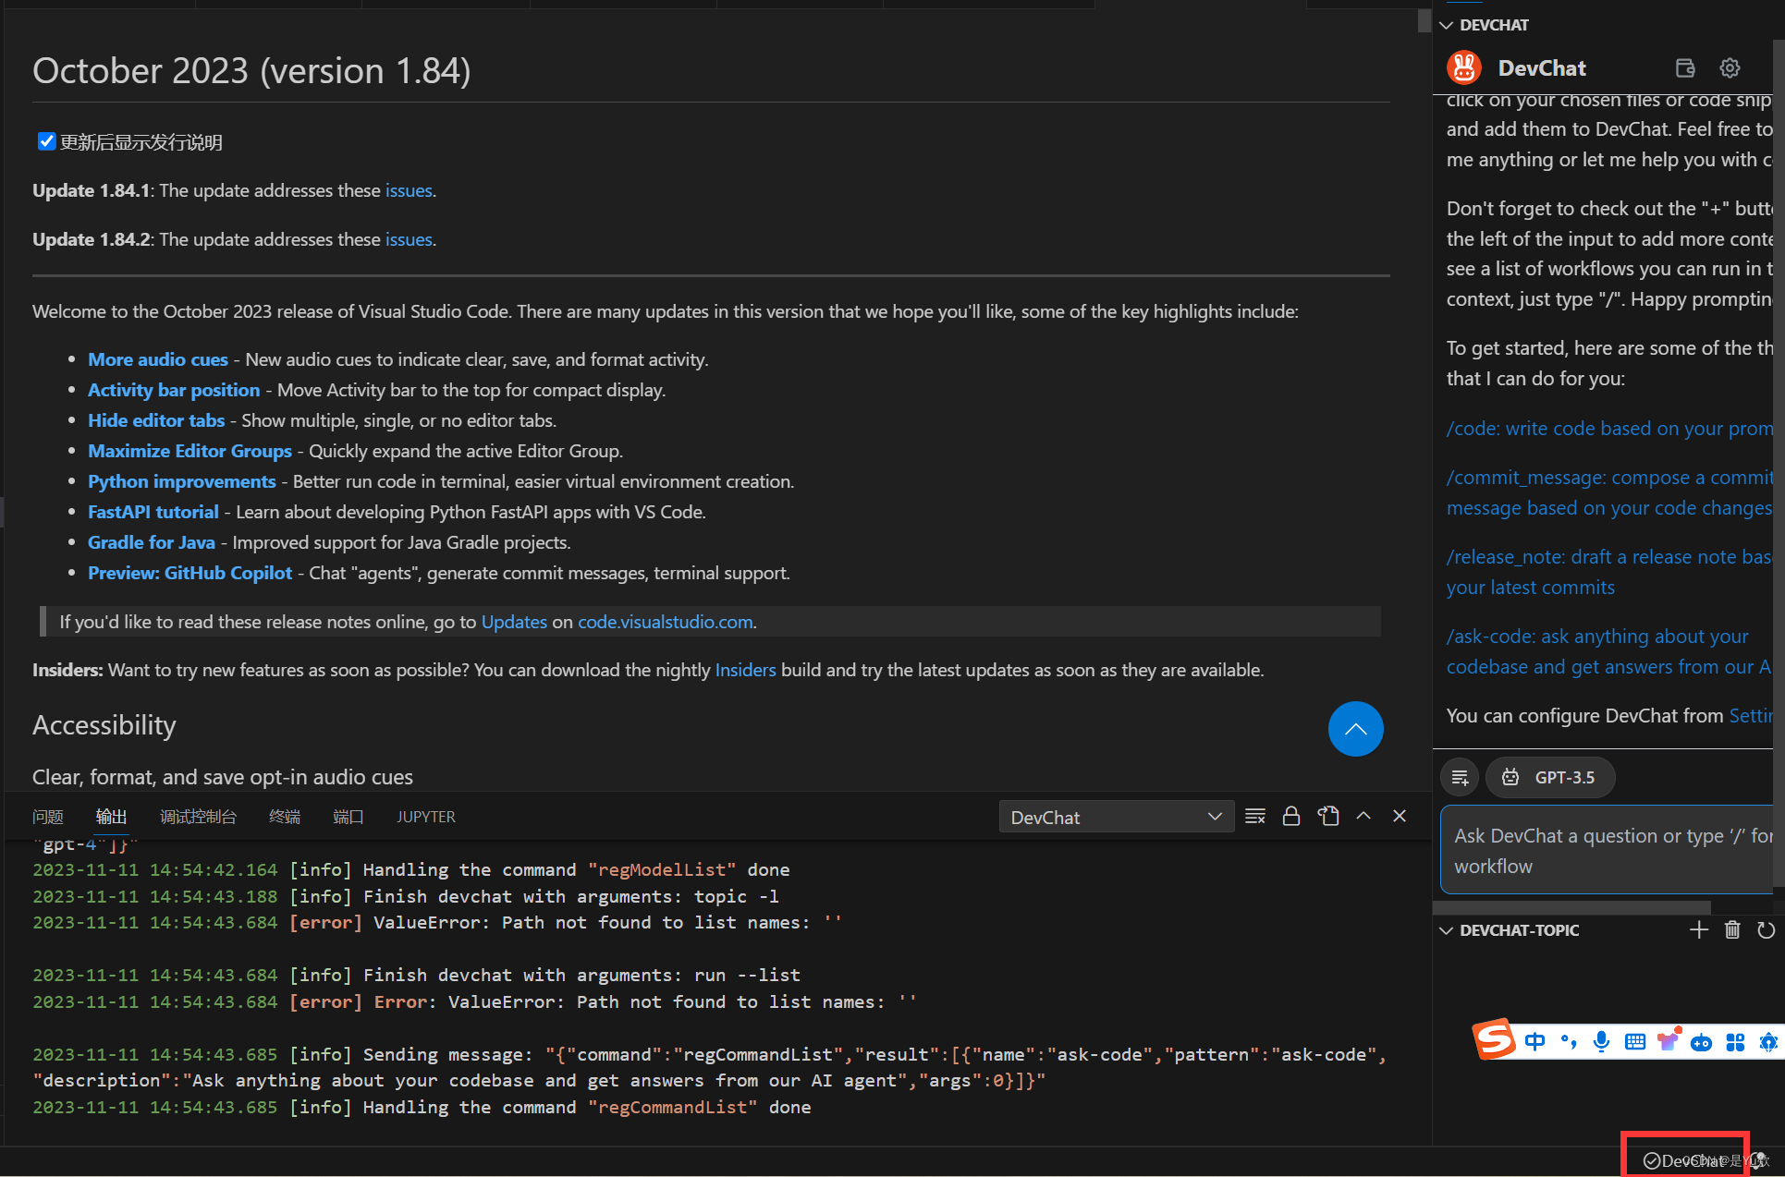1785x1177 pixels.
Task: Clear the output panel log
Action: [1255, 817]
